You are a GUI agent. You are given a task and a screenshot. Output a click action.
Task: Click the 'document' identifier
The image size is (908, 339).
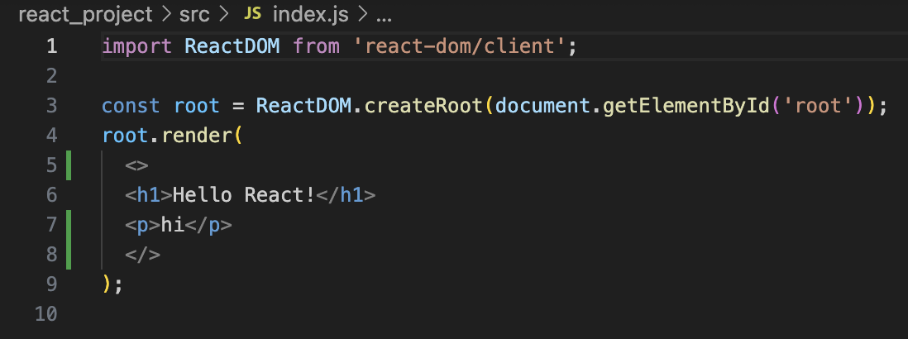coord(543,106)
